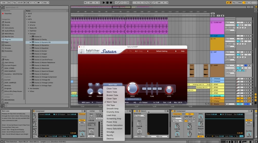Toggle Sidechain on right Compressor
This screenshot has height=143, width=258.
177,114
